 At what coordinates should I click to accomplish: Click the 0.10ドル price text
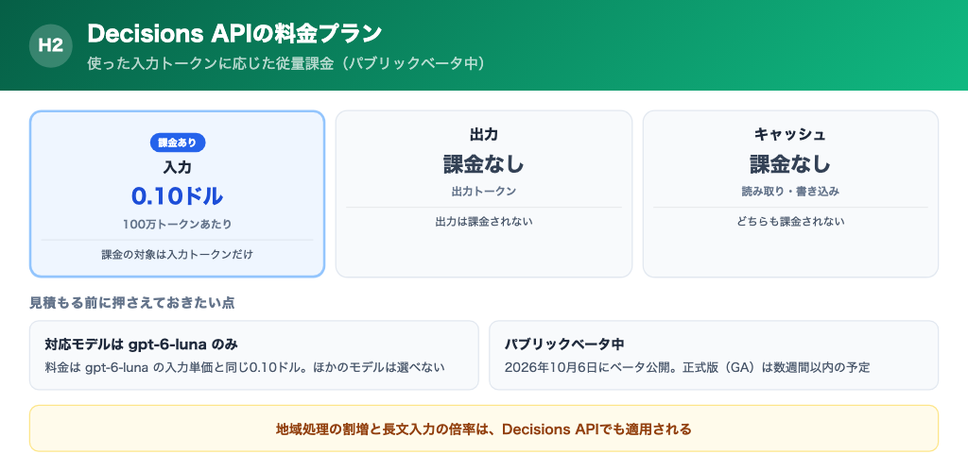click(x=177, y=196)
